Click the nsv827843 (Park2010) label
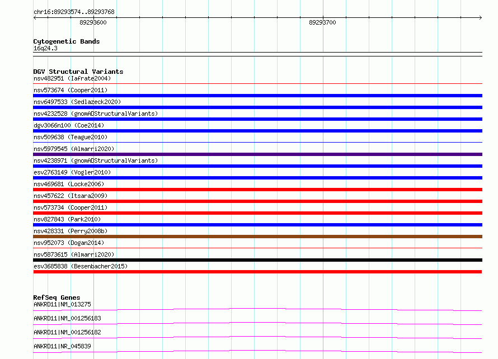 click(67, 219)
